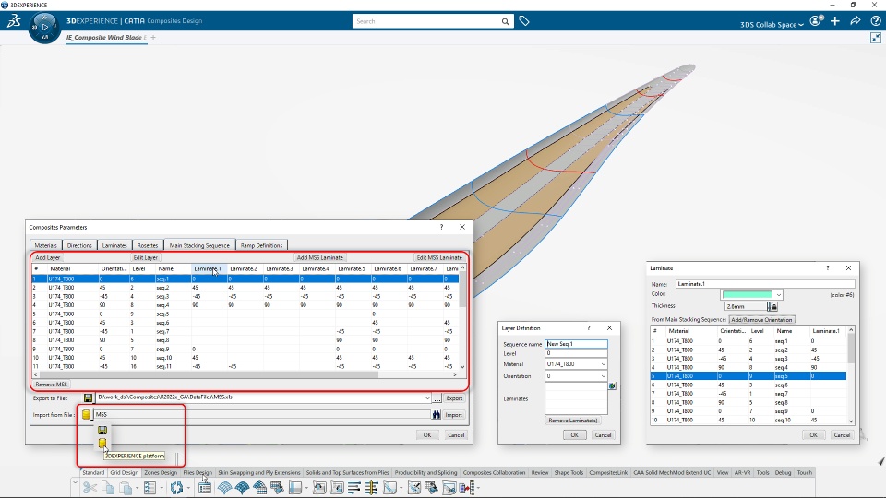This screenshot has height=498, width=886.
Task: Click Cancel in the Laminate dialog
Action: click(x=842, y=435)
